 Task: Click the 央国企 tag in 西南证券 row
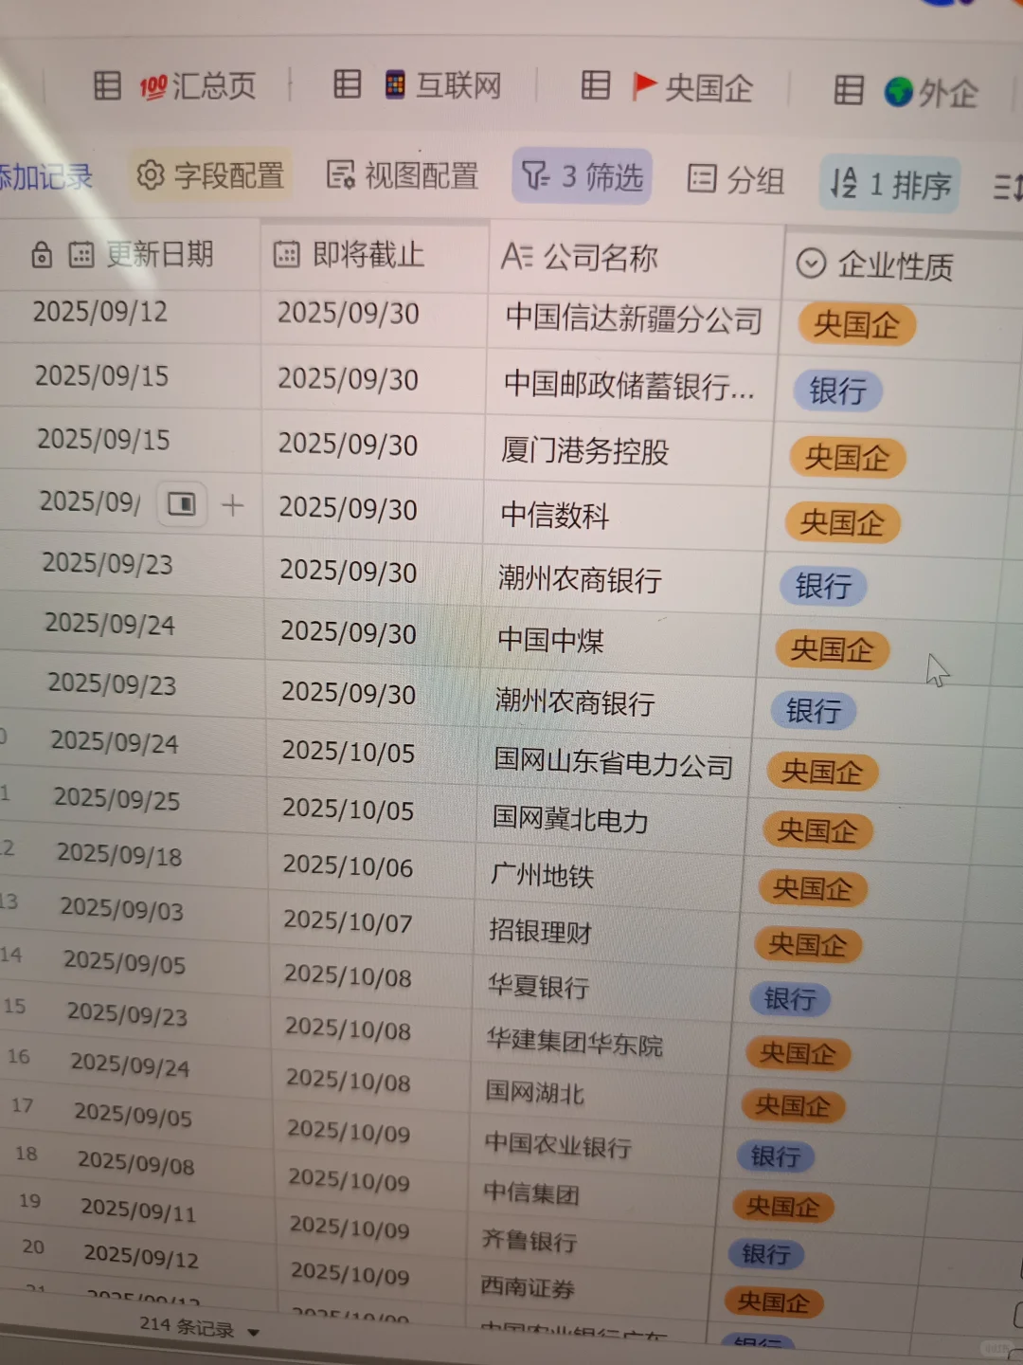(x=773, y=1302)
